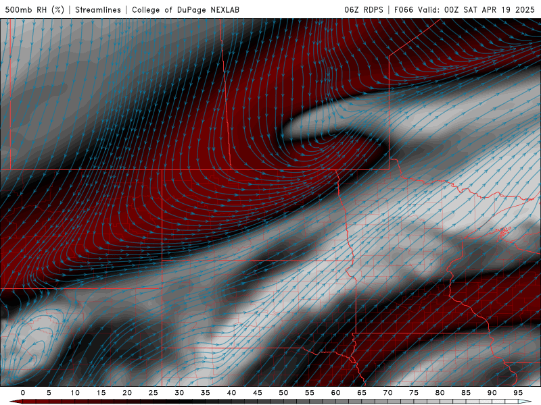Click "Valid: 00Z SAT APR 19 2025" text
This screenshot has height=405, width=541.
(477, 9)
